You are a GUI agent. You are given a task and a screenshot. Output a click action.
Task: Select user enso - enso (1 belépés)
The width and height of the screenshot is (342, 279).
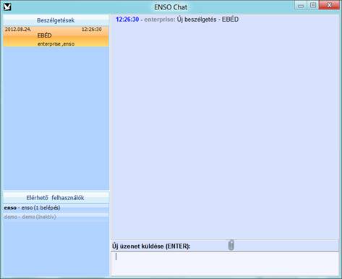[56, 207]
